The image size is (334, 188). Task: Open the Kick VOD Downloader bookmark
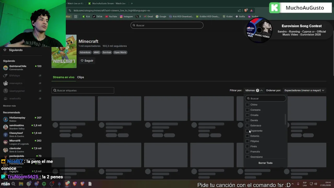(181, 16)
